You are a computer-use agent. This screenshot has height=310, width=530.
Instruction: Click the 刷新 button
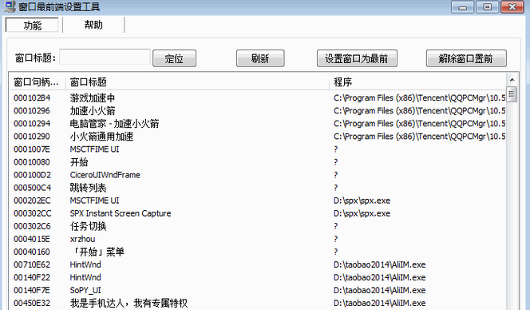[260, 58]
